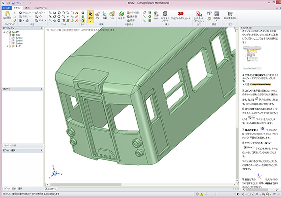
Task: Open the Spin dropdown arrow
Action: pyautogui.click(x=45, y=13)
